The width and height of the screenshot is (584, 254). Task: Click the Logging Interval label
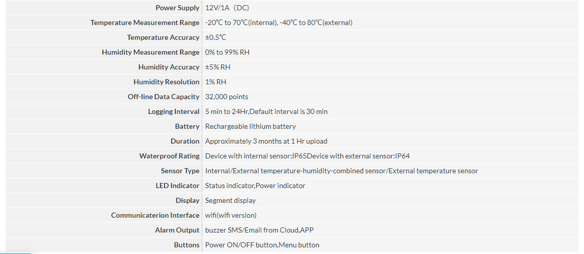(174, 112)
